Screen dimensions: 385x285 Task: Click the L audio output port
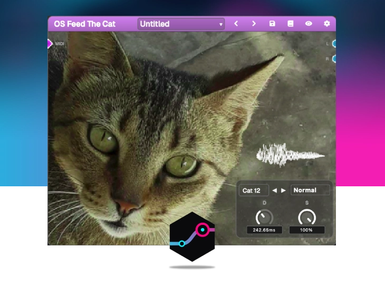coord(334,44)
